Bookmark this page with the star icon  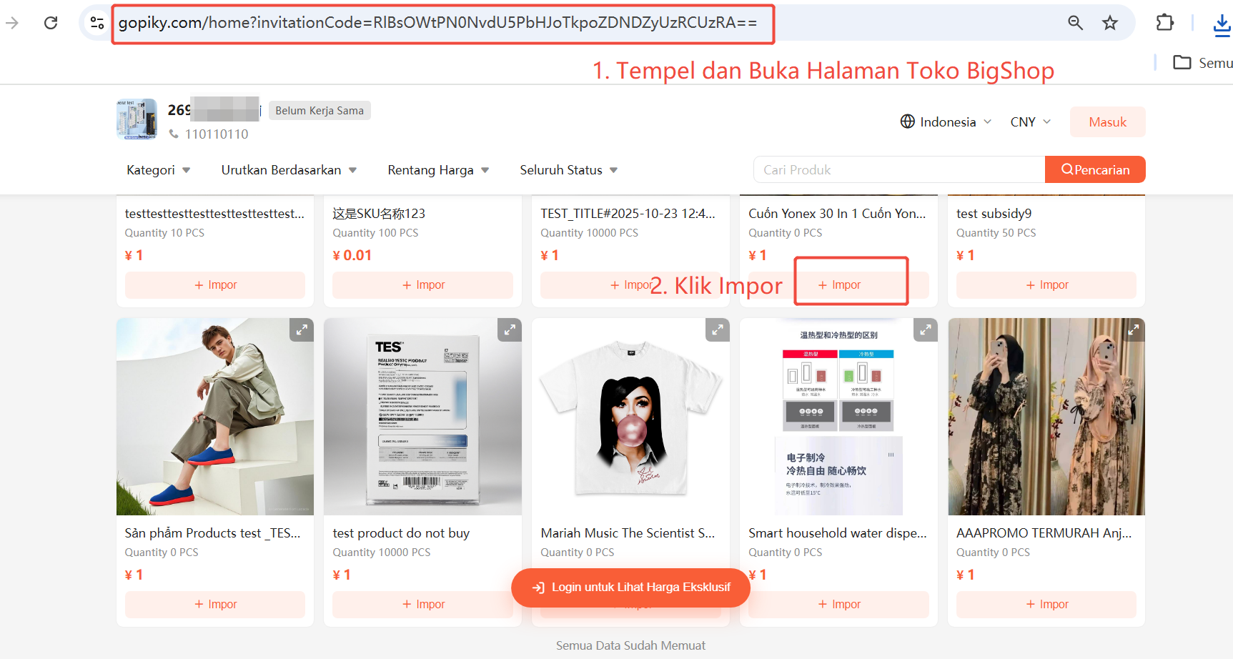1110,23
